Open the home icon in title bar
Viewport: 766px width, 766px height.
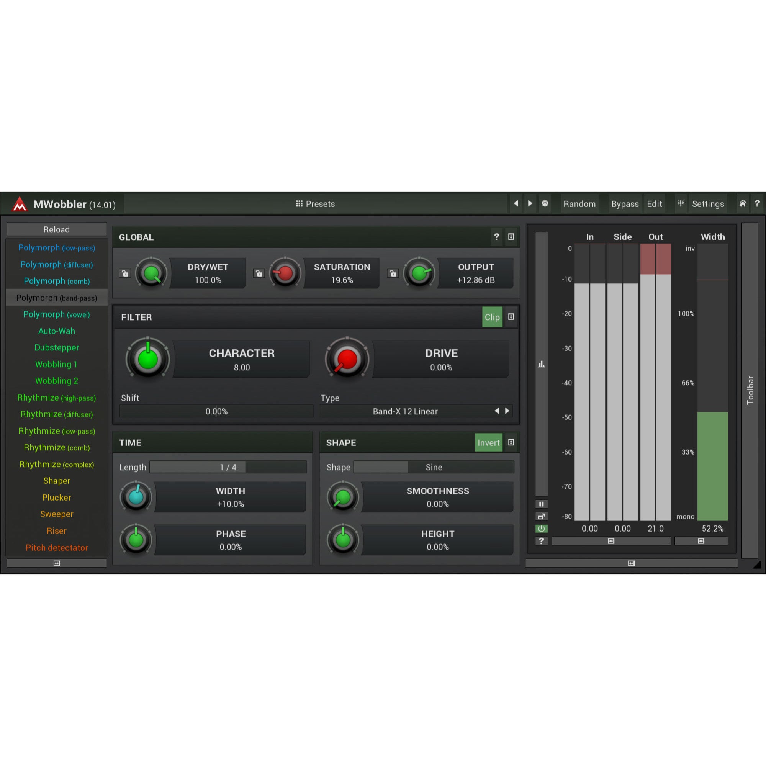[743, 203]
